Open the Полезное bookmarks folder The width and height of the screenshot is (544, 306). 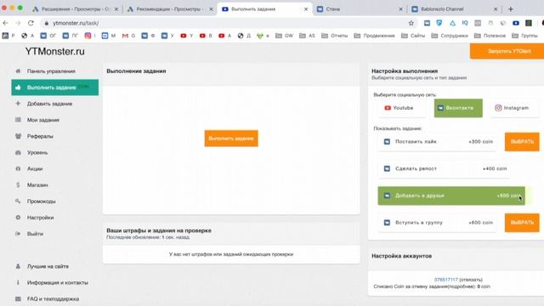(490, 36)
